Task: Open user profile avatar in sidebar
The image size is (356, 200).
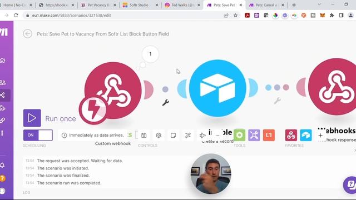Action: [x=2, y=191]
